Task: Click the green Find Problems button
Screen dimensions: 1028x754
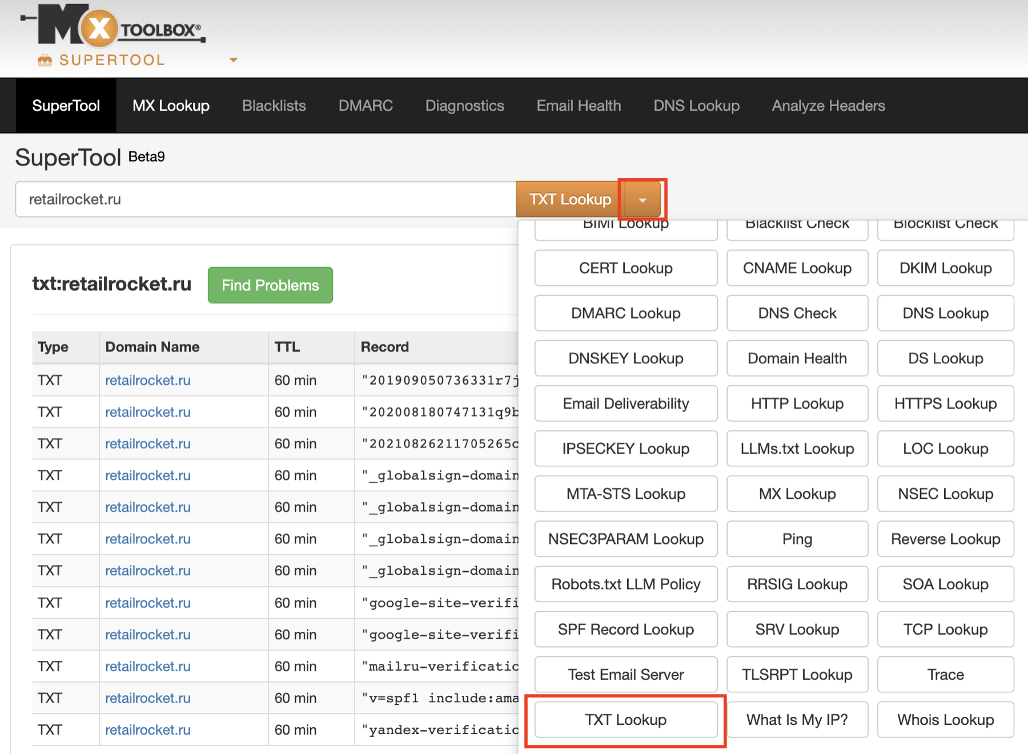Action: pos(270,285)
